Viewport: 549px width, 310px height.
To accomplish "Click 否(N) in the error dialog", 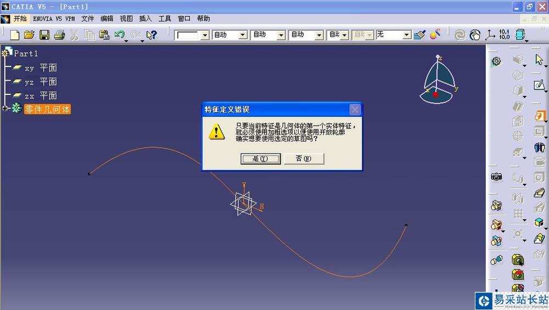I will tap(304, 159).
